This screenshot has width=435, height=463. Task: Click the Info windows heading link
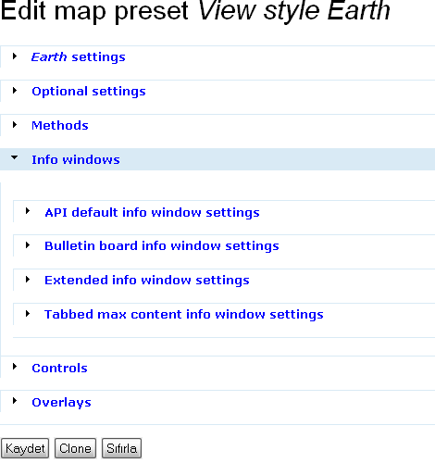[76, 160]
